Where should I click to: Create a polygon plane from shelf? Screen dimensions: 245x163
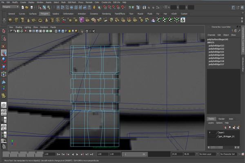click(x=34, y=20)
